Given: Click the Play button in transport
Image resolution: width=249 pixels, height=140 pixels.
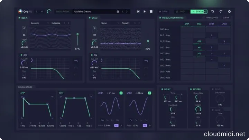Looking at the screenshot, I should [145, 11].
